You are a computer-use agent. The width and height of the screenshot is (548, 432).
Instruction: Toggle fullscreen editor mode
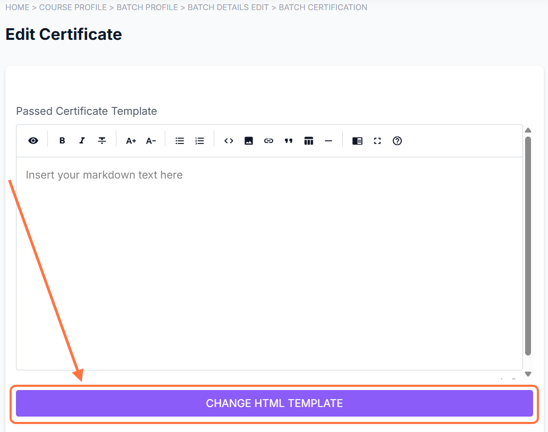tap(377, 141)
